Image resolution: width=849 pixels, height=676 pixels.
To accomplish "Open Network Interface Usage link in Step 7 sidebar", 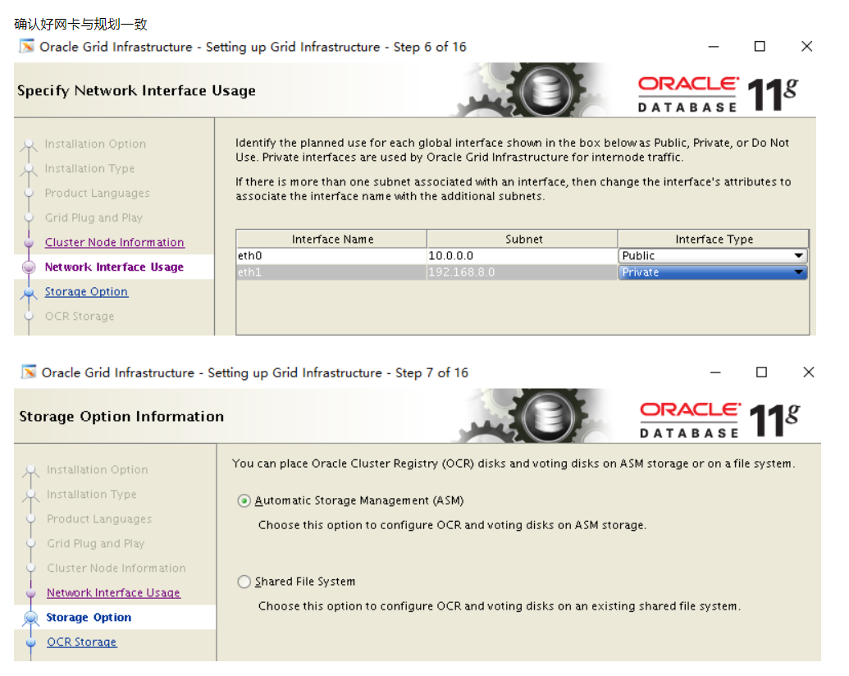I will coord(113,593).
